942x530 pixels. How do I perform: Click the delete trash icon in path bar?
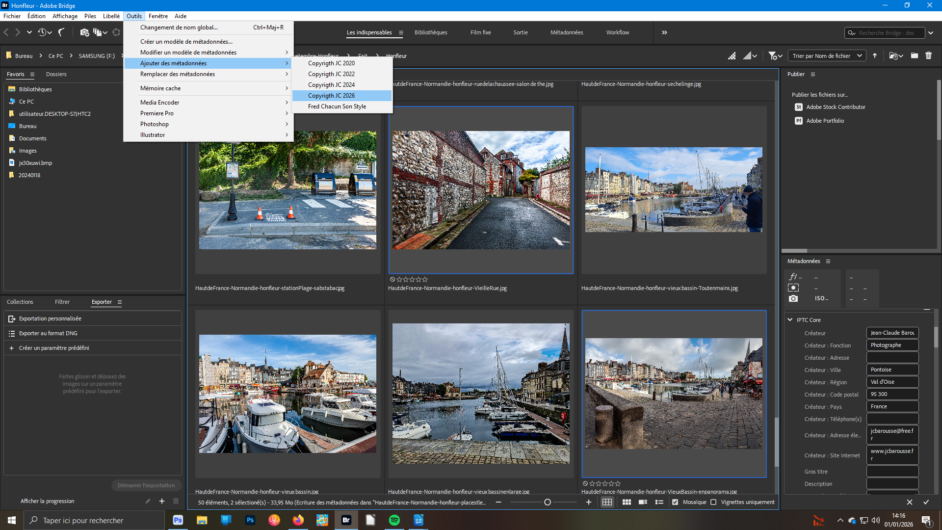[x=928, y=55]
